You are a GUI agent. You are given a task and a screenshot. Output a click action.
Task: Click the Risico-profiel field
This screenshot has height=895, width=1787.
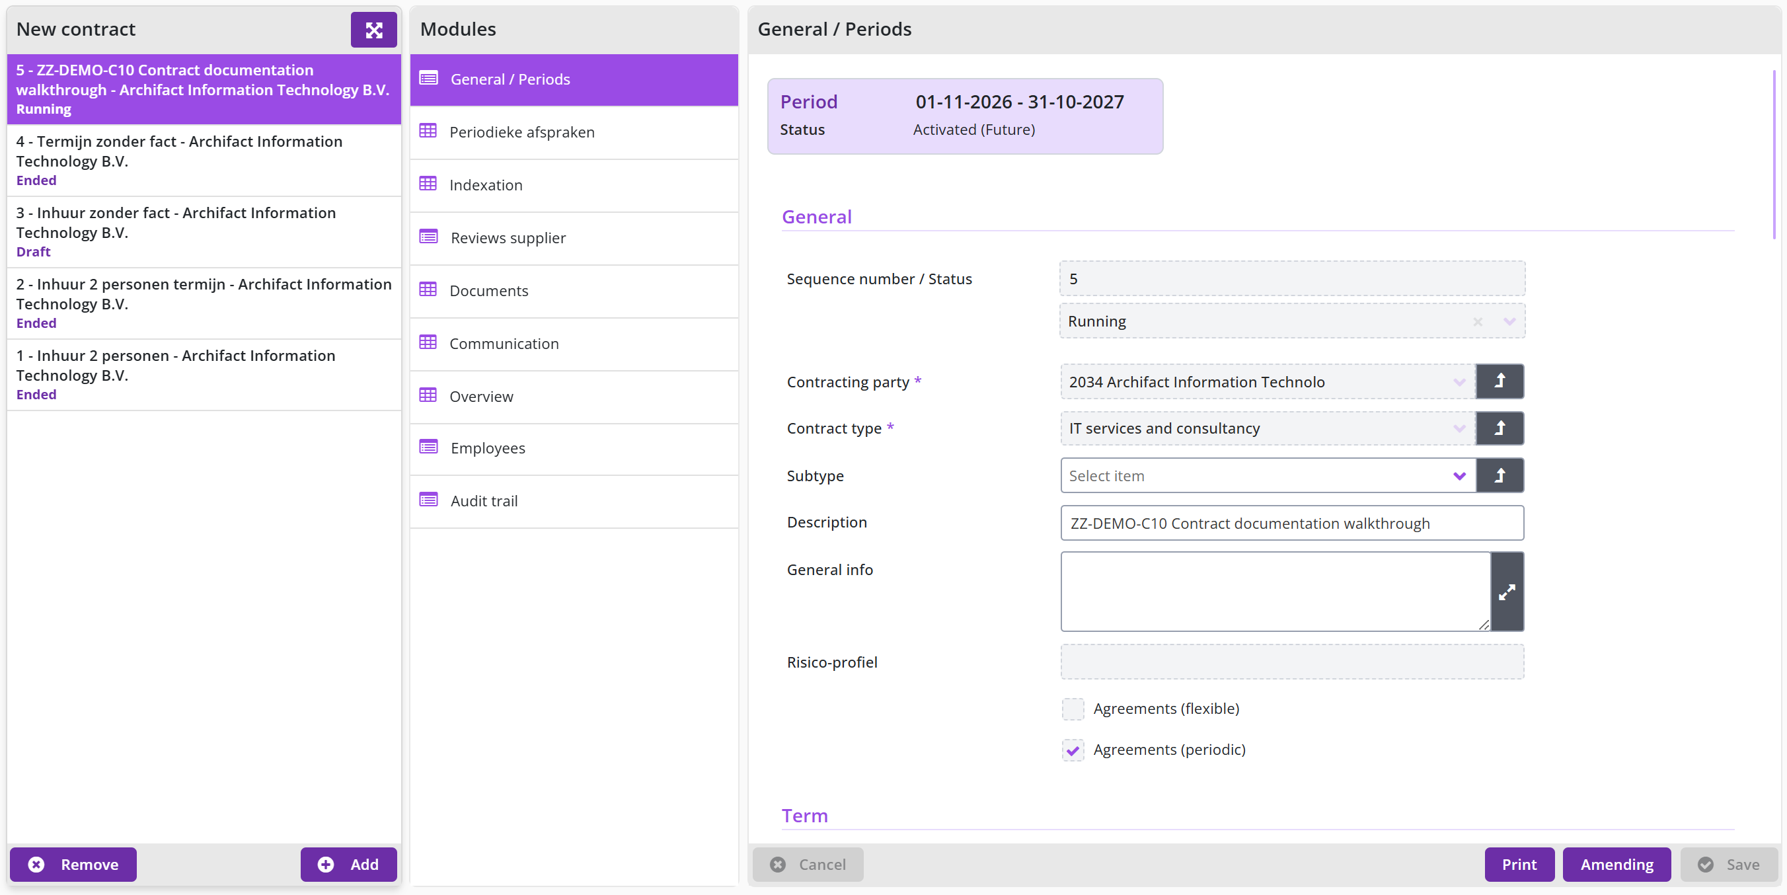point(1292,661)
